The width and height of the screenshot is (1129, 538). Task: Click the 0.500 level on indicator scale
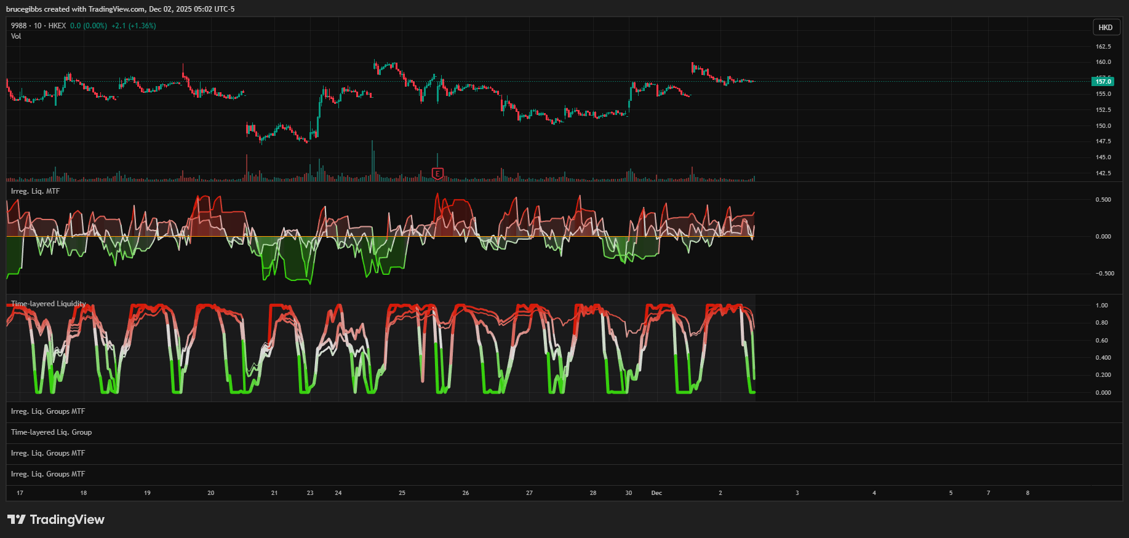coord(1103,200)
